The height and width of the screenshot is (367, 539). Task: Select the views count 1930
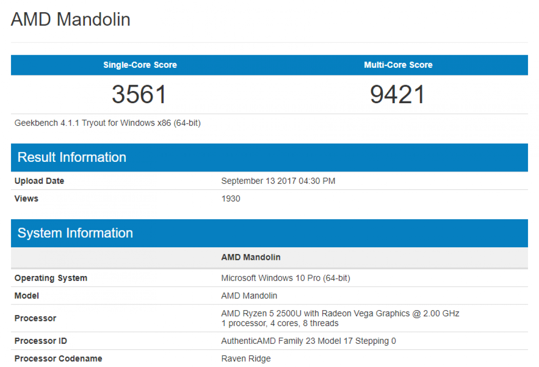(x=231, y=198)
